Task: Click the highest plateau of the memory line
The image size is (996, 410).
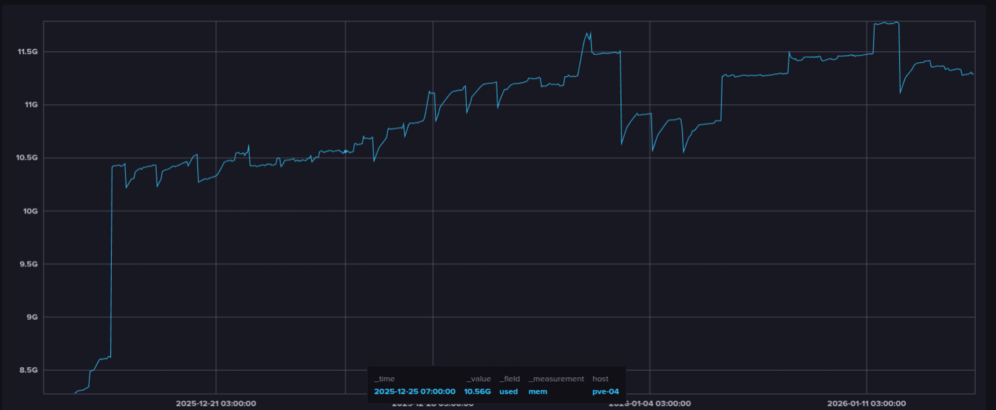Action: (x=886, y=23)
